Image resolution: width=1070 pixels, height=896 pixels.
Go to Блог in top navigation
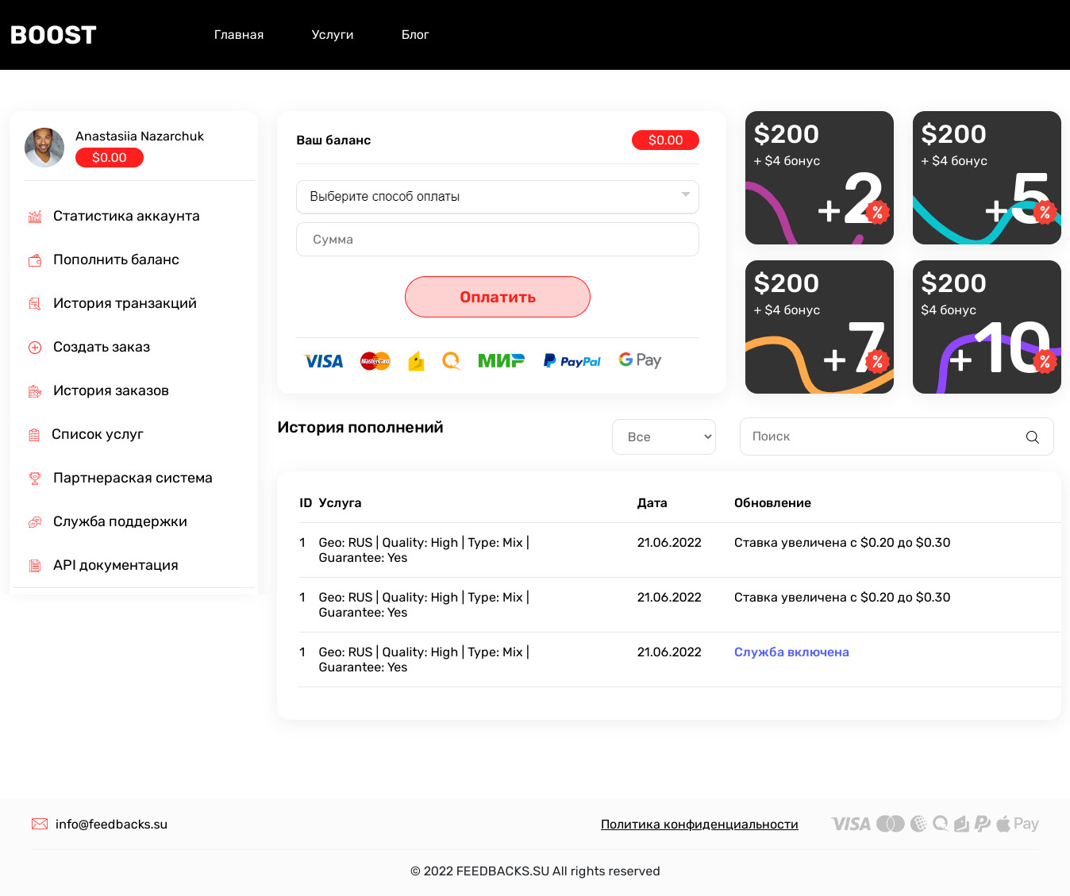415,35
